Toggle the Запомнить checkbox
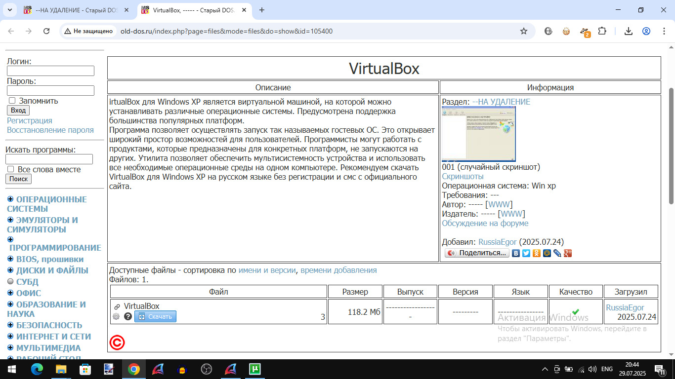675x379 pixels. click(x=12, y=101)
